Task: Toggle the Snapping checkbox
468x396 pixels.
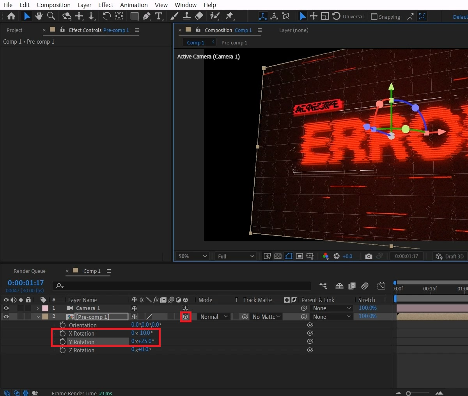Action: [374, 17]
